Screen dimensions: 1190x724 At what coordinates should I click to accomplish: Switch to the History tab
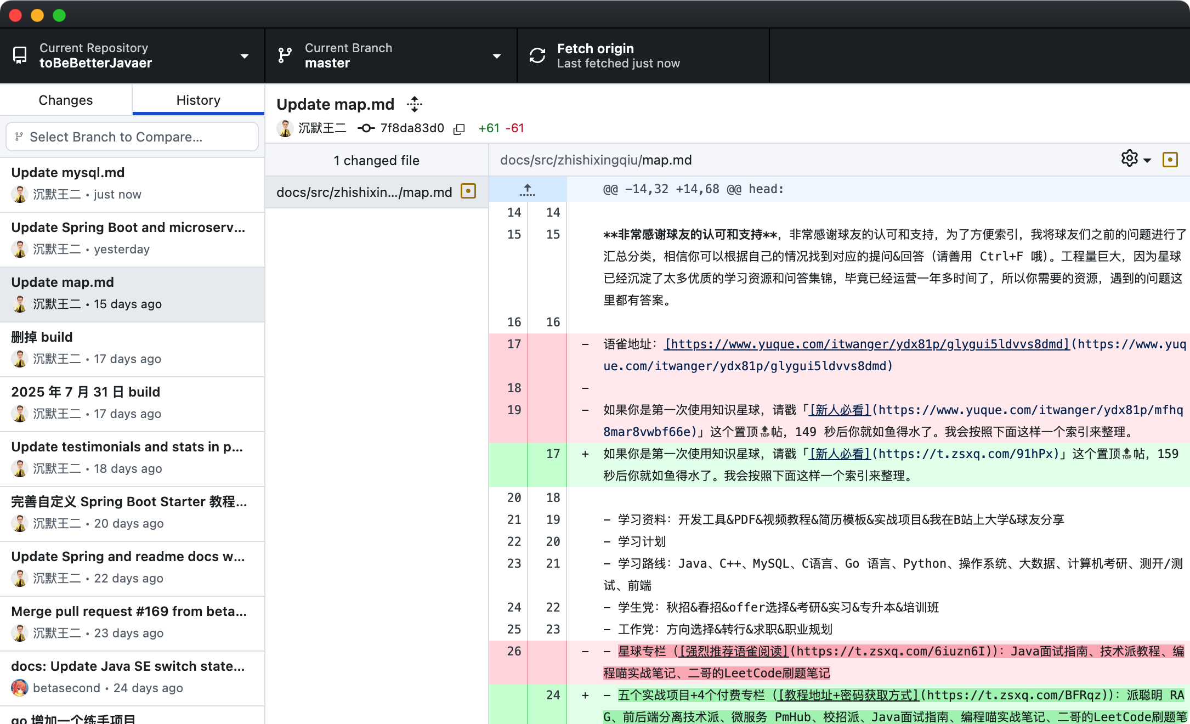(x=198, y=100)
